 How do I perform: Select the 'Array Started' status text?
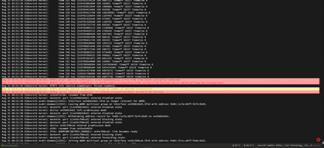tap(11, 145)
